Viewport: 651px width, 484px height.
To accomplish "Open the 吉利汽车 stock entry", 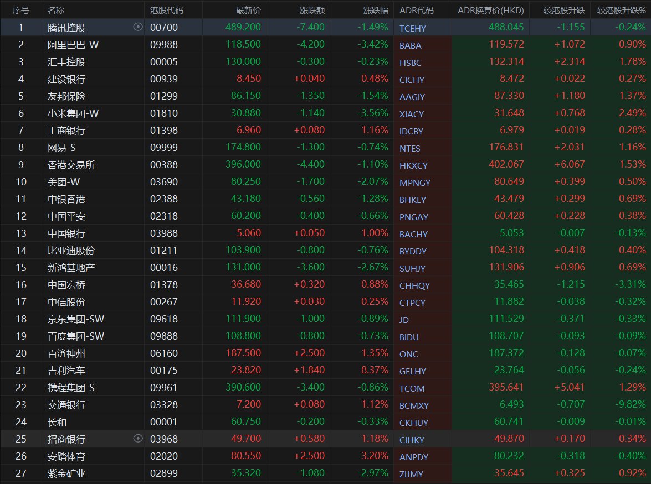I will (66, 371).
